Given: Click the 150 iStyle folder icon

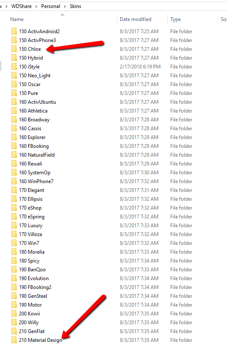Looking at the screenshot, I should pyautogui.click(x=14, y=67).
